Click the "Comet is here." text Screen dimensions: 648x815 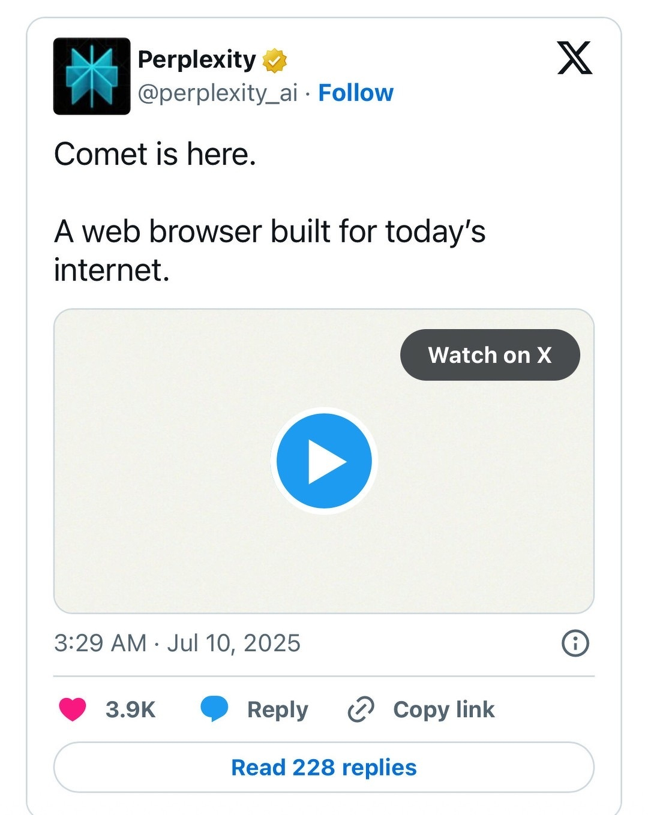tap(155, 154)
